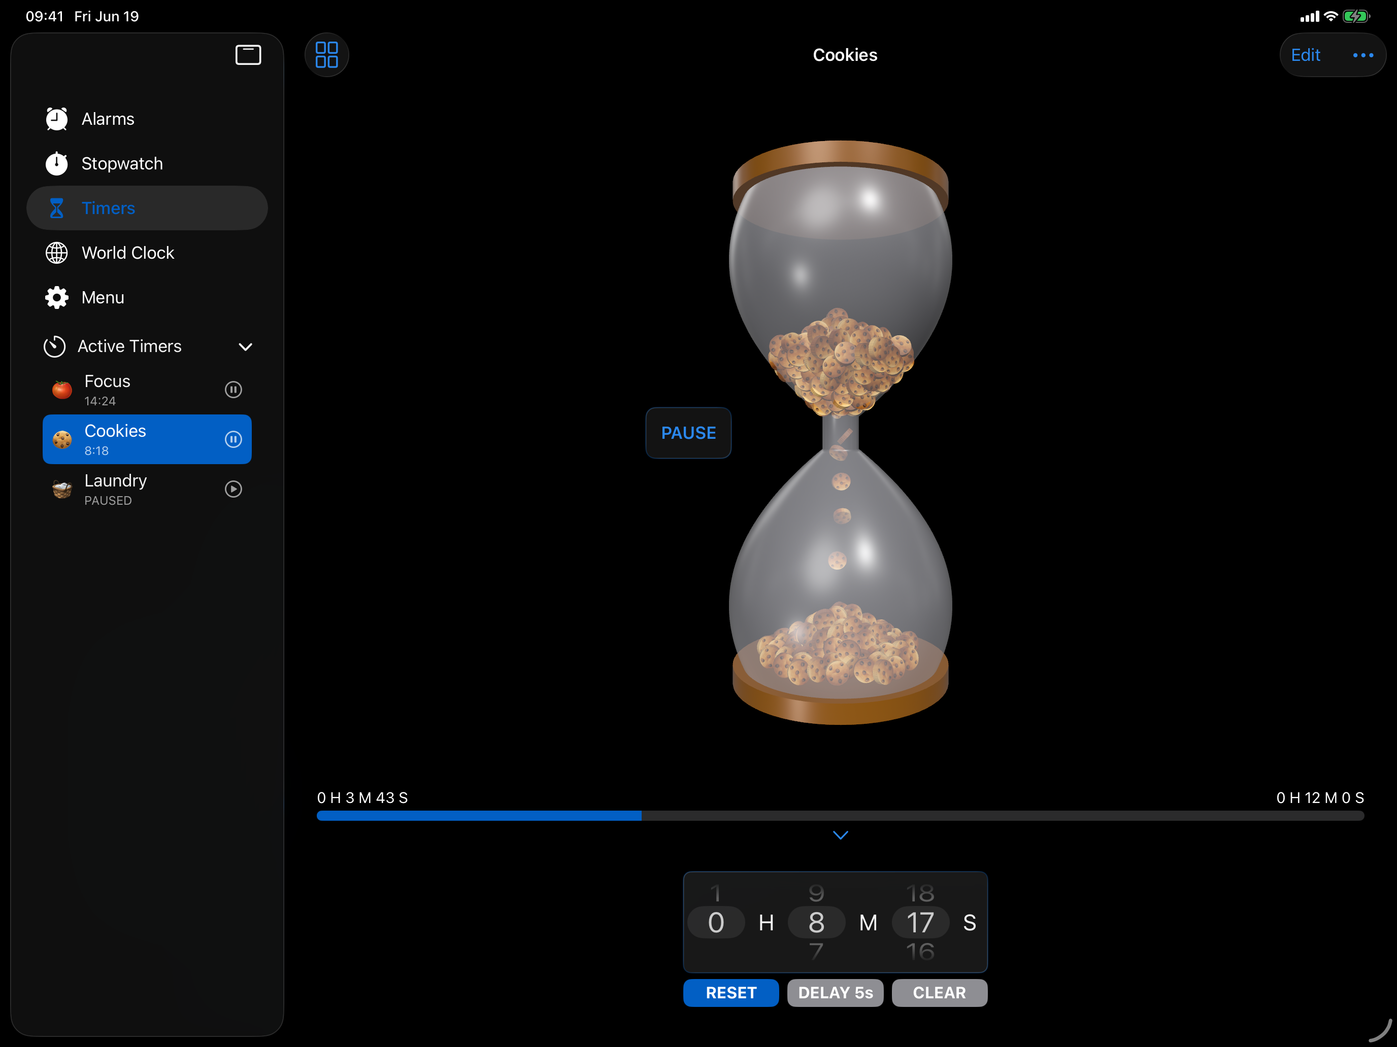1397x1047 pixels.
Task: Click the cookie hourglass animation
Action: [x=841, y=432]
